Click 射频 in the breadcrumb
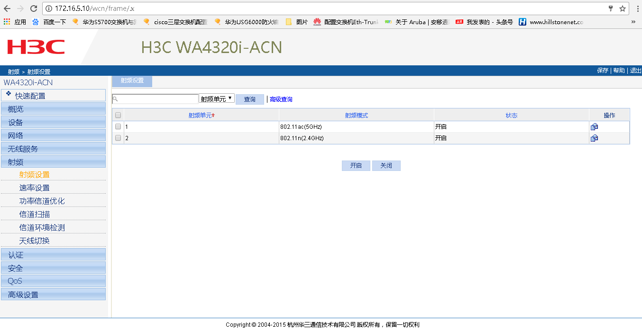Screen dimensions: 642x331 pos(13,72)
